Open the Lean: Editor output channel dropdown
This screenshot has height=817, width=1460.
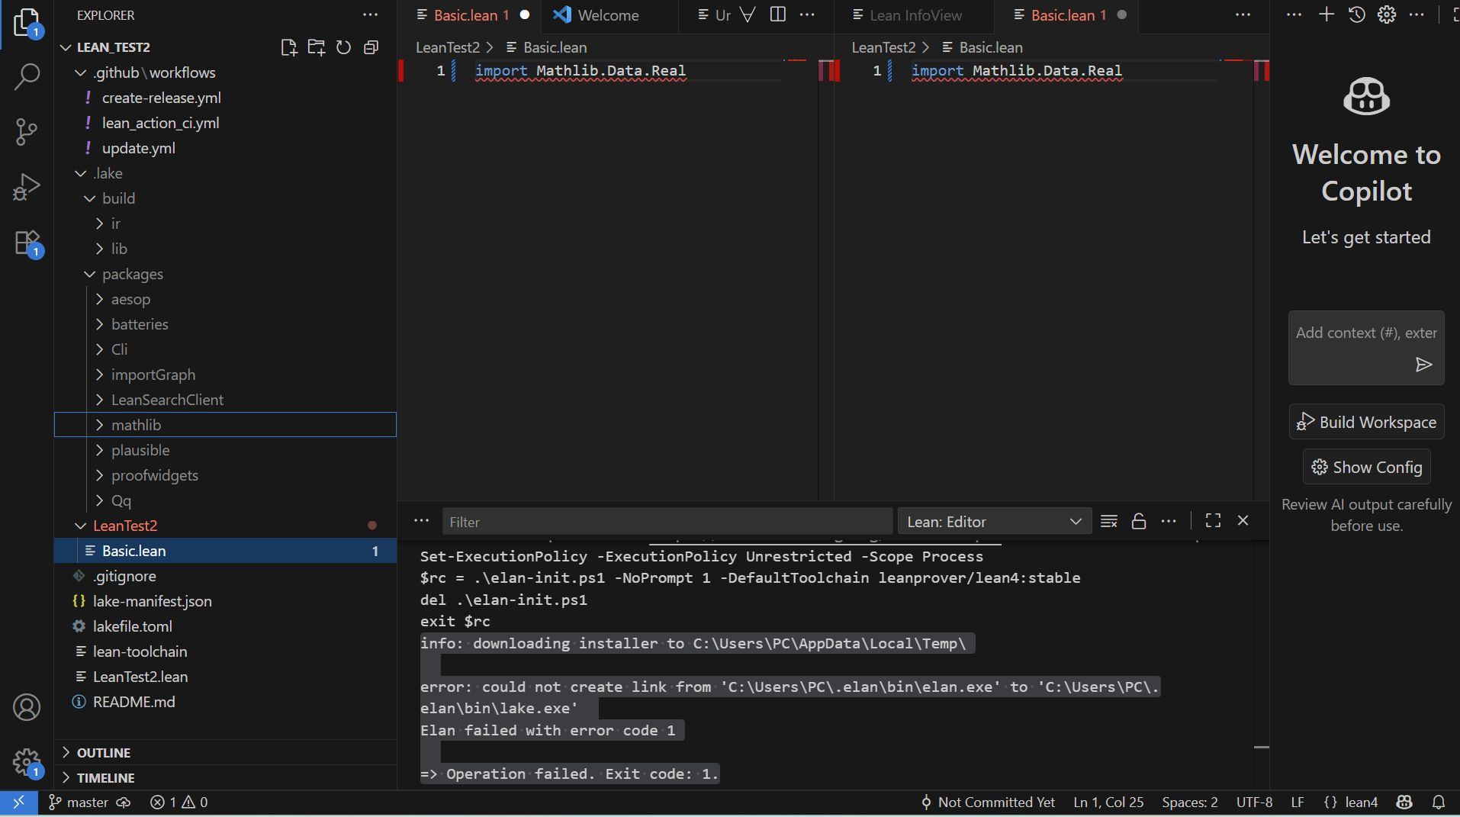[x=994, y=522]
